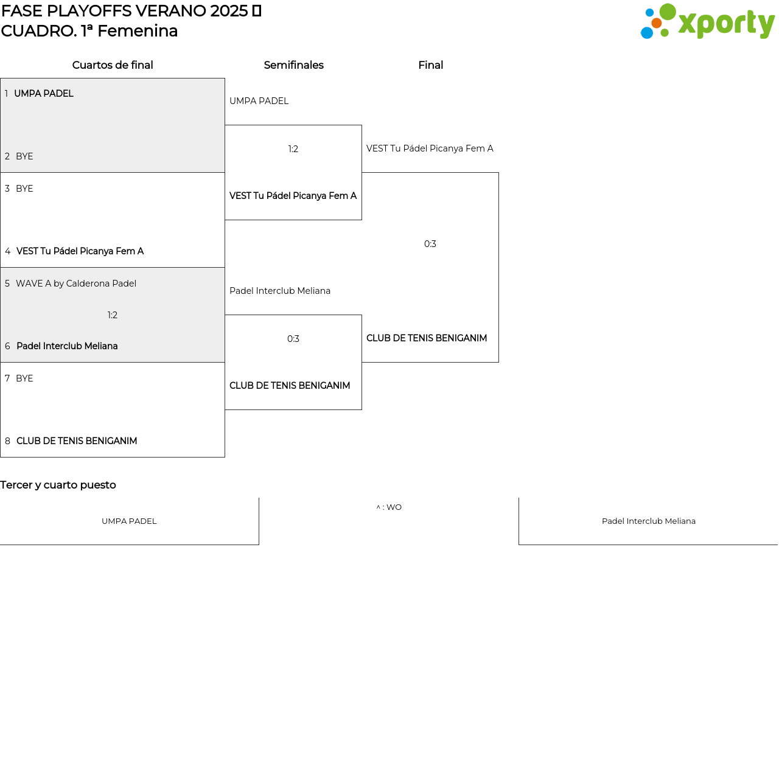Screen dimensions: 779x780
Task: Click VEST Tu Pádel Picanya finalist
Action: click(x=430, y=148)
